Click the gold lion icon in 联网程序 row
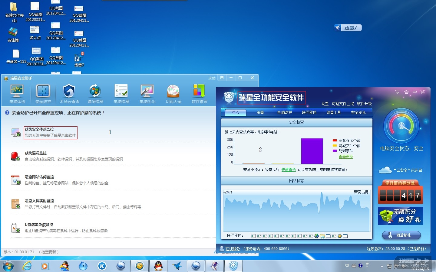 (x=340, y=236)
